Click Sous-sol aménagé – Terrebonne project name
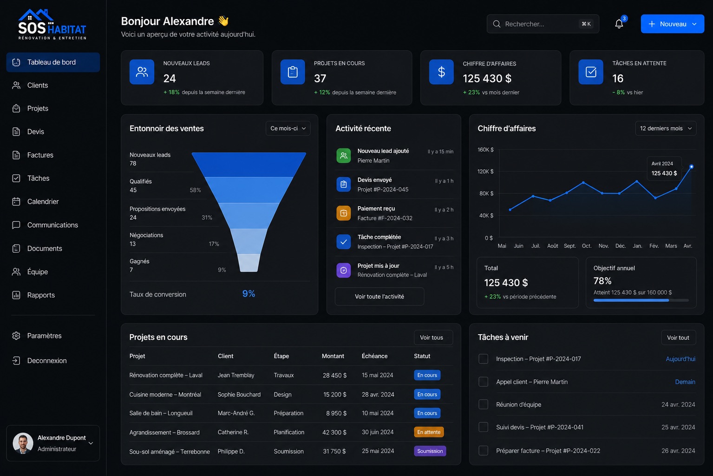 click(x=170, y=451)
